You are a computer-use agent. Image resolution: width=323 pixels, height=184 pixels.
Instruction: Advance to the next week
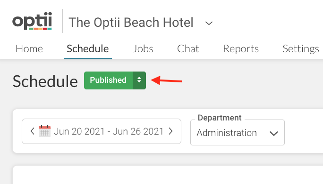[x=170, y=131]
